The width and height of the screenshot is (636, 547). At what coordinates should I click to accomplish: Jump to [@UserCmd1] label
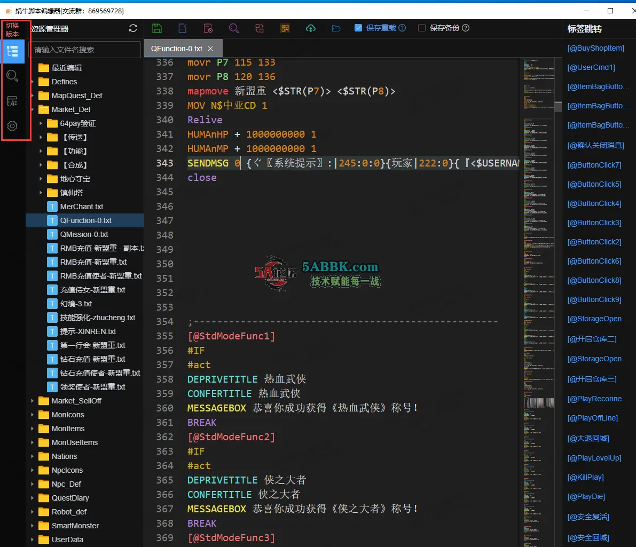591,67
